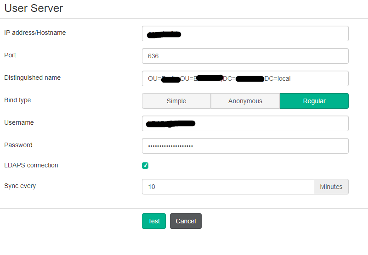The image size is (368, 255).
Task: Click the Distinguished name label
Action: [32, 78]
